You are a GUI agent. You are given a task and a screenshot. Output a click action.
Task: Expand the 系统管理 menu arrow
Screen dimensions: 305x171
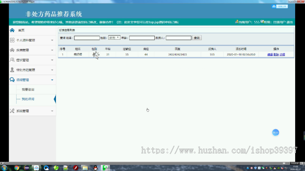[x=52, y=111]
